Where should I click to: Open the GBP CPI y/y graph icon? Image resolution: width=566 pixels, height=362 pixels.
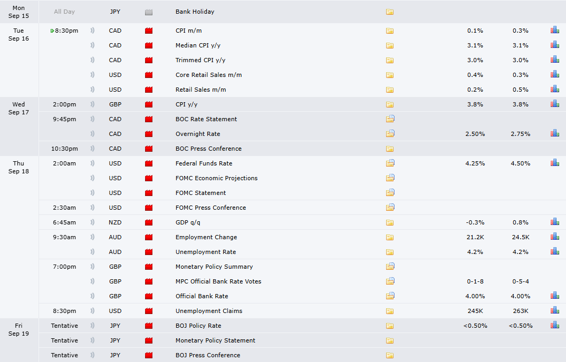[x=555, y=104]
